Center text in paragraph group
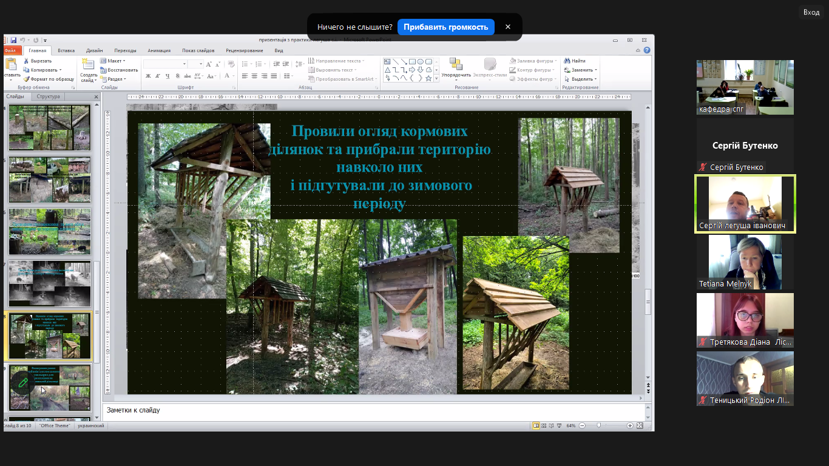829x466 pixels. point(255,76)
